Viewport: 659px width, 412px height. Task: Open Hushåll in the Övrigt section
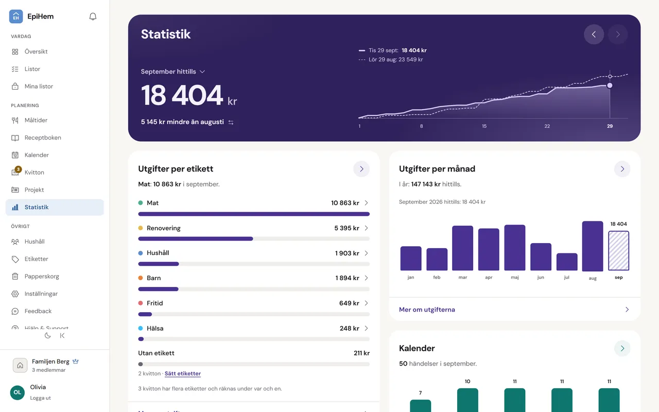pos(55,242)
